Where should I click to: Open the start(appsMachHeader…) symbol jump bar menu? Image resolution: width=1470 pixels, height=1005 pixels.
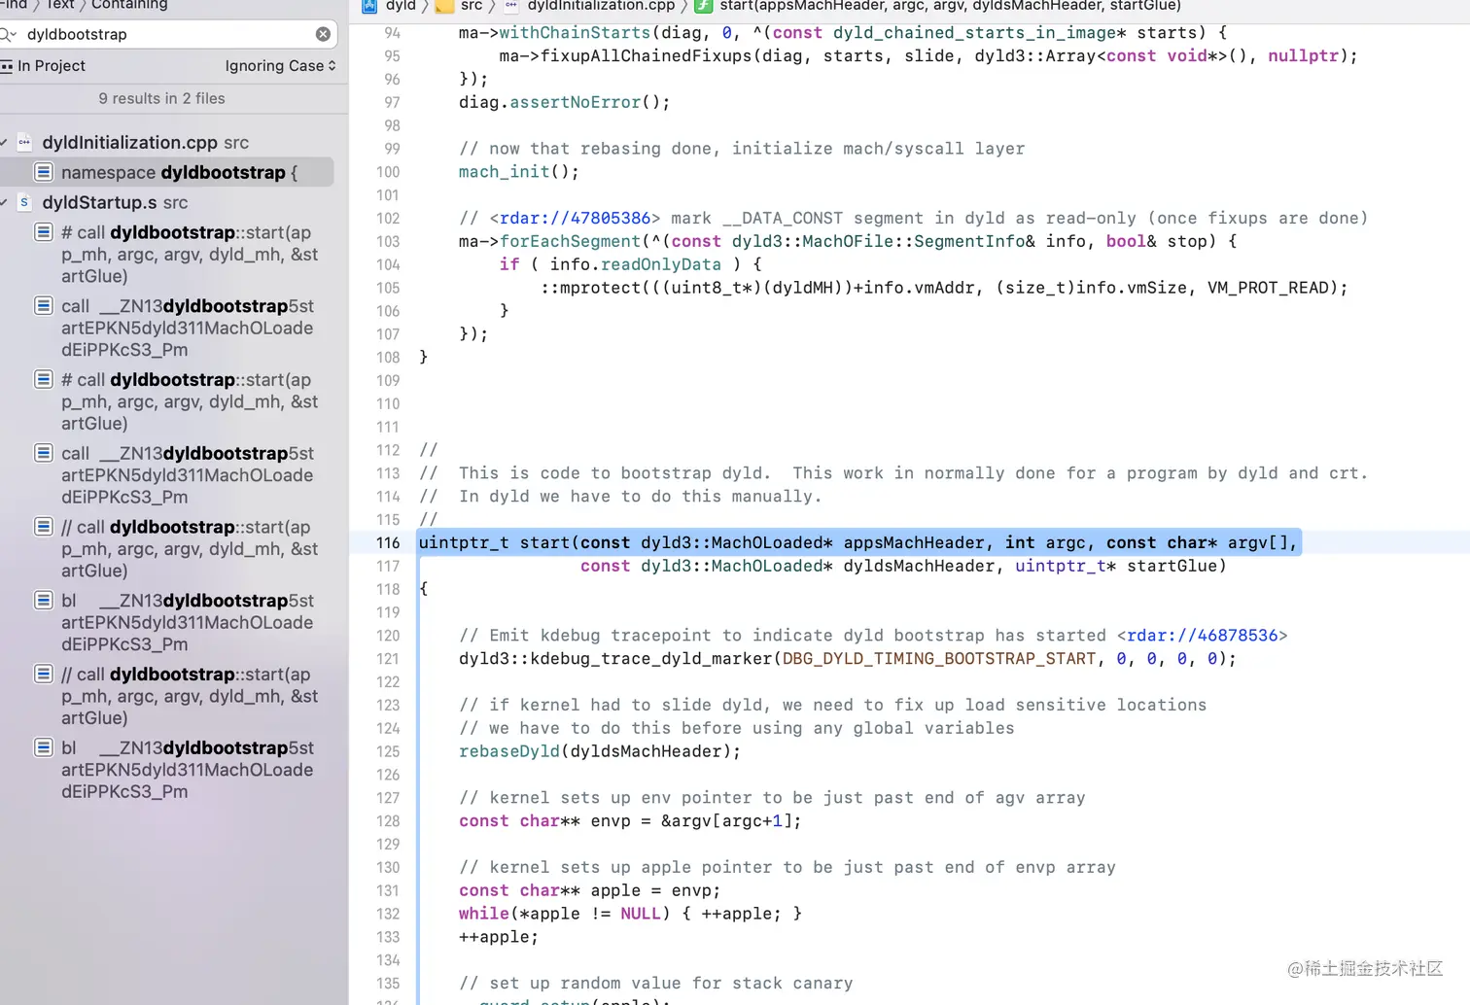click(950, 6)
